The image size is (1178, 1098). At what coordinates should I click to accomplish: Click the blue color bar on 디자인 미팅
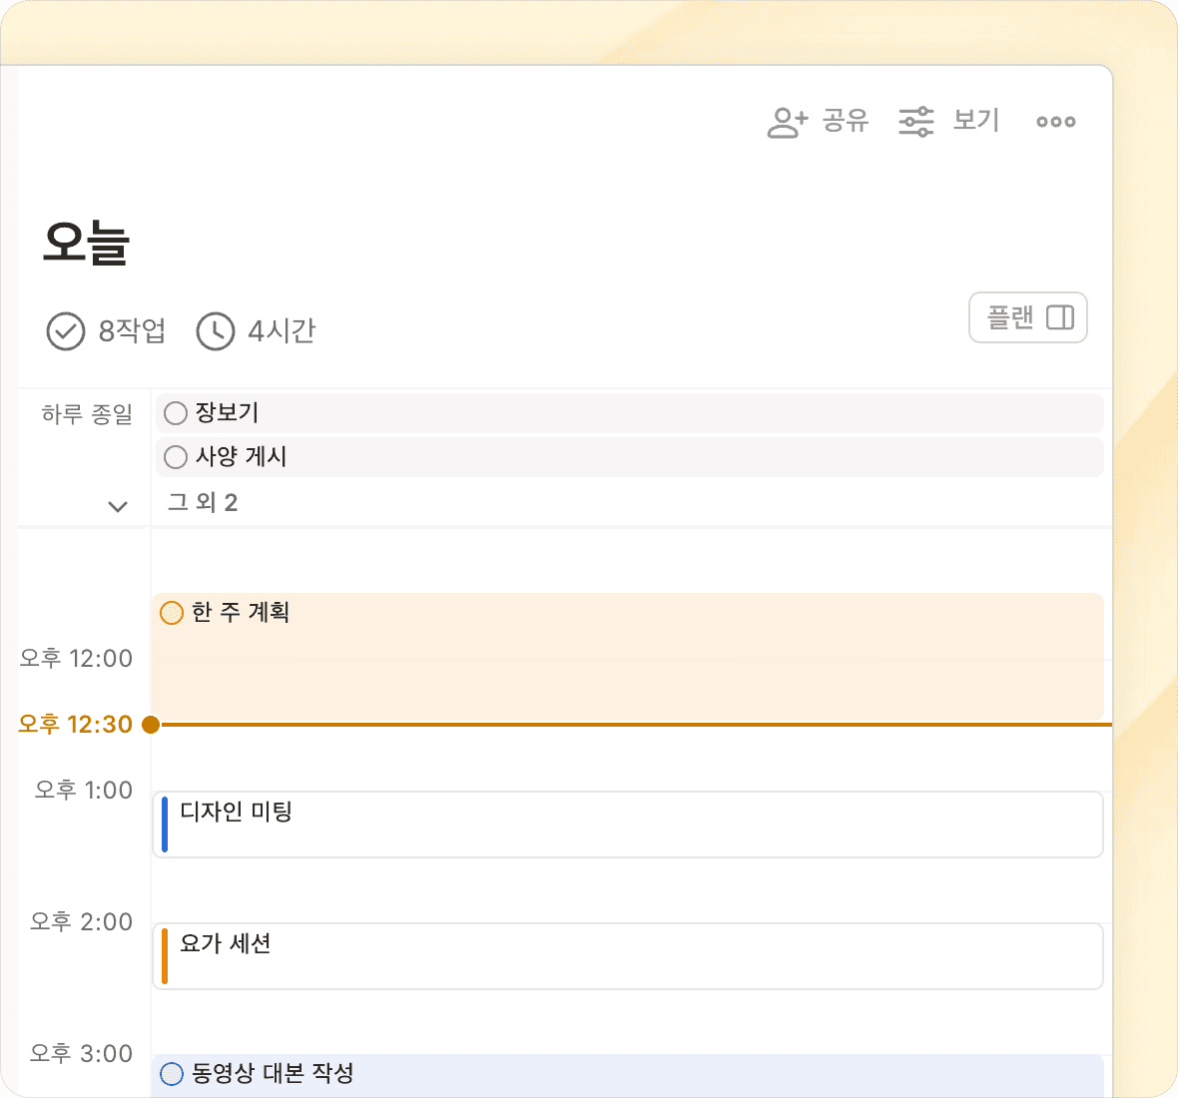tap(165, 824)
